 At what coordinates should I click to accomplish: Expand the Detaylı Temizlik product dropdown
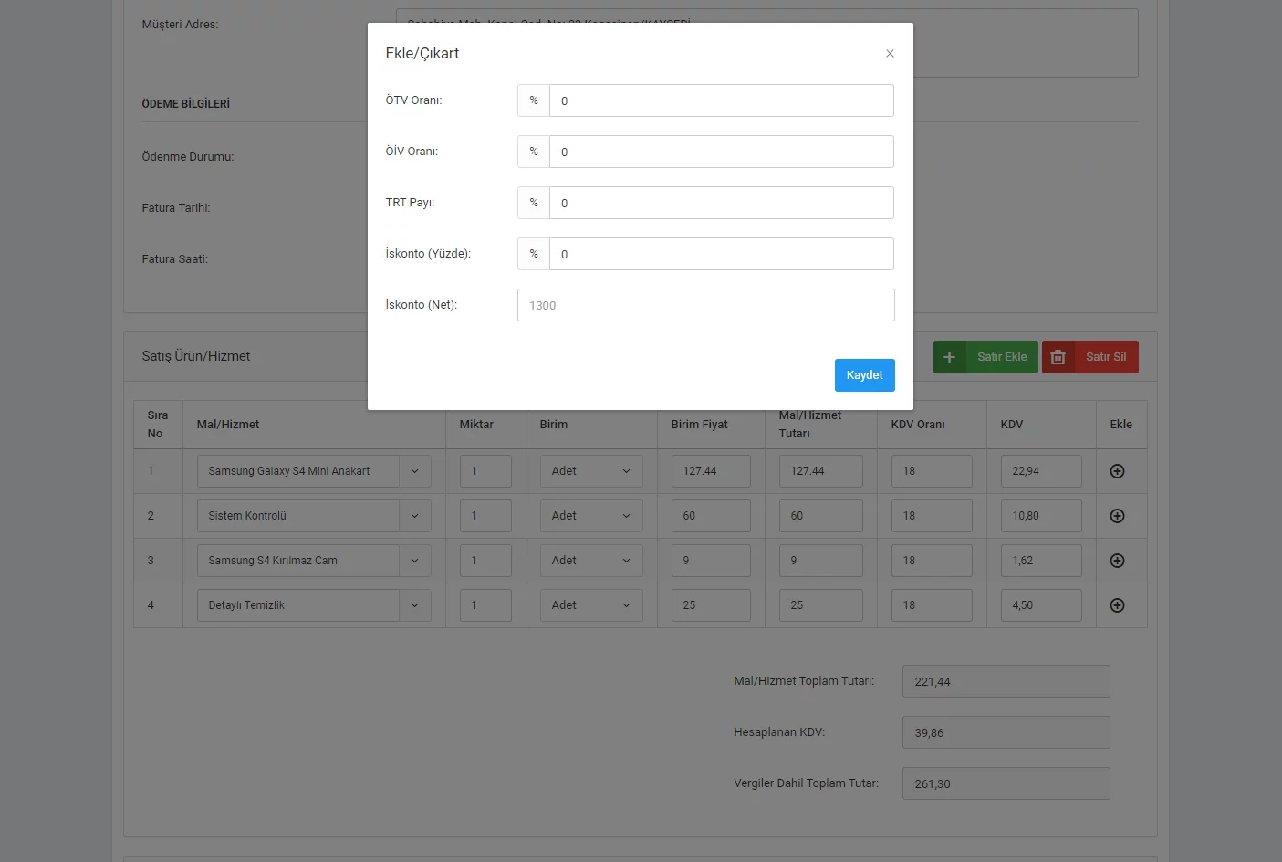pyautogui.click(x=414, y=605)
